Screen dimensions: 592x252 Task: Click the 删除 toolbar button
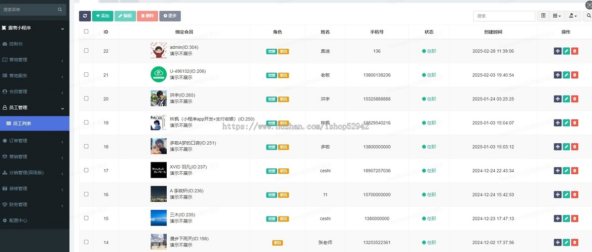tap(148, 16)
